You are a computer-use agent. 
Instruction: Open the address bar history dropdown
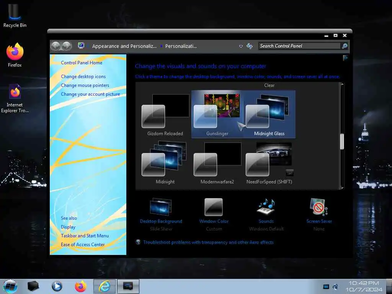241,46
